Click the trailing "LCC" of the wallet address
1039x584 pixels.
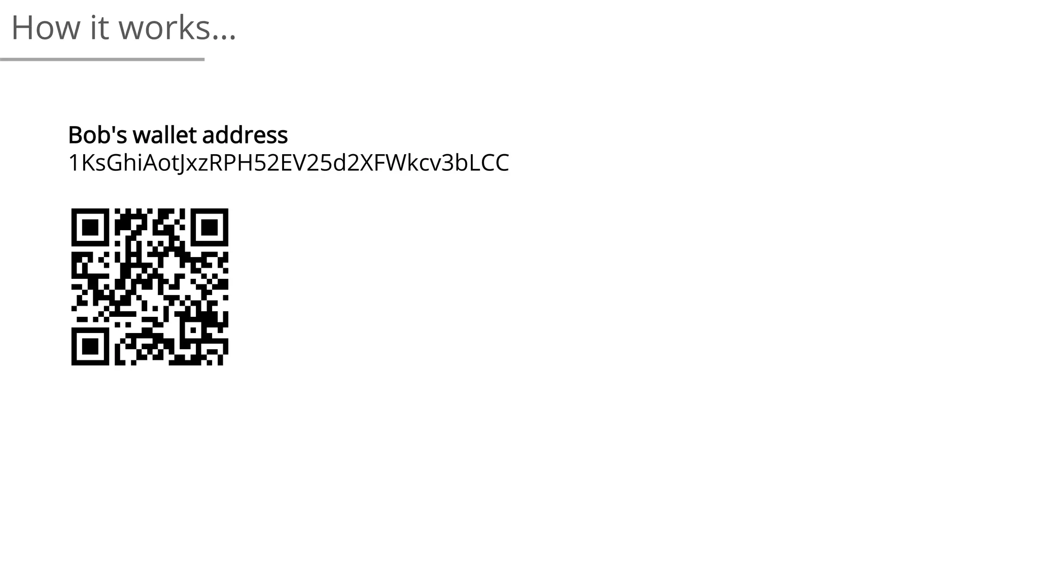489,163
